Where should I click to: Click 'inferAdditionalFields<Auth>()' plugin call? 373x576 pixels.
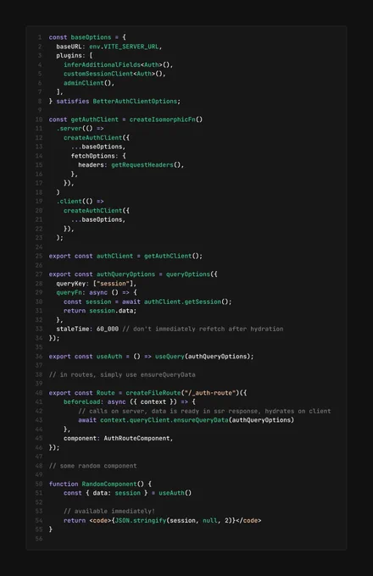point(116,64)
